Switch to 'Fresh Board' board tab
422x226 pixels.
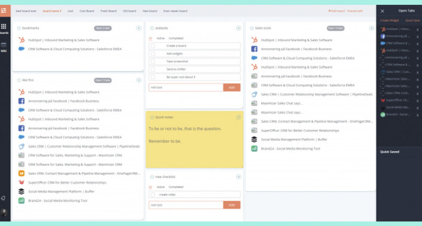point(108,11)
